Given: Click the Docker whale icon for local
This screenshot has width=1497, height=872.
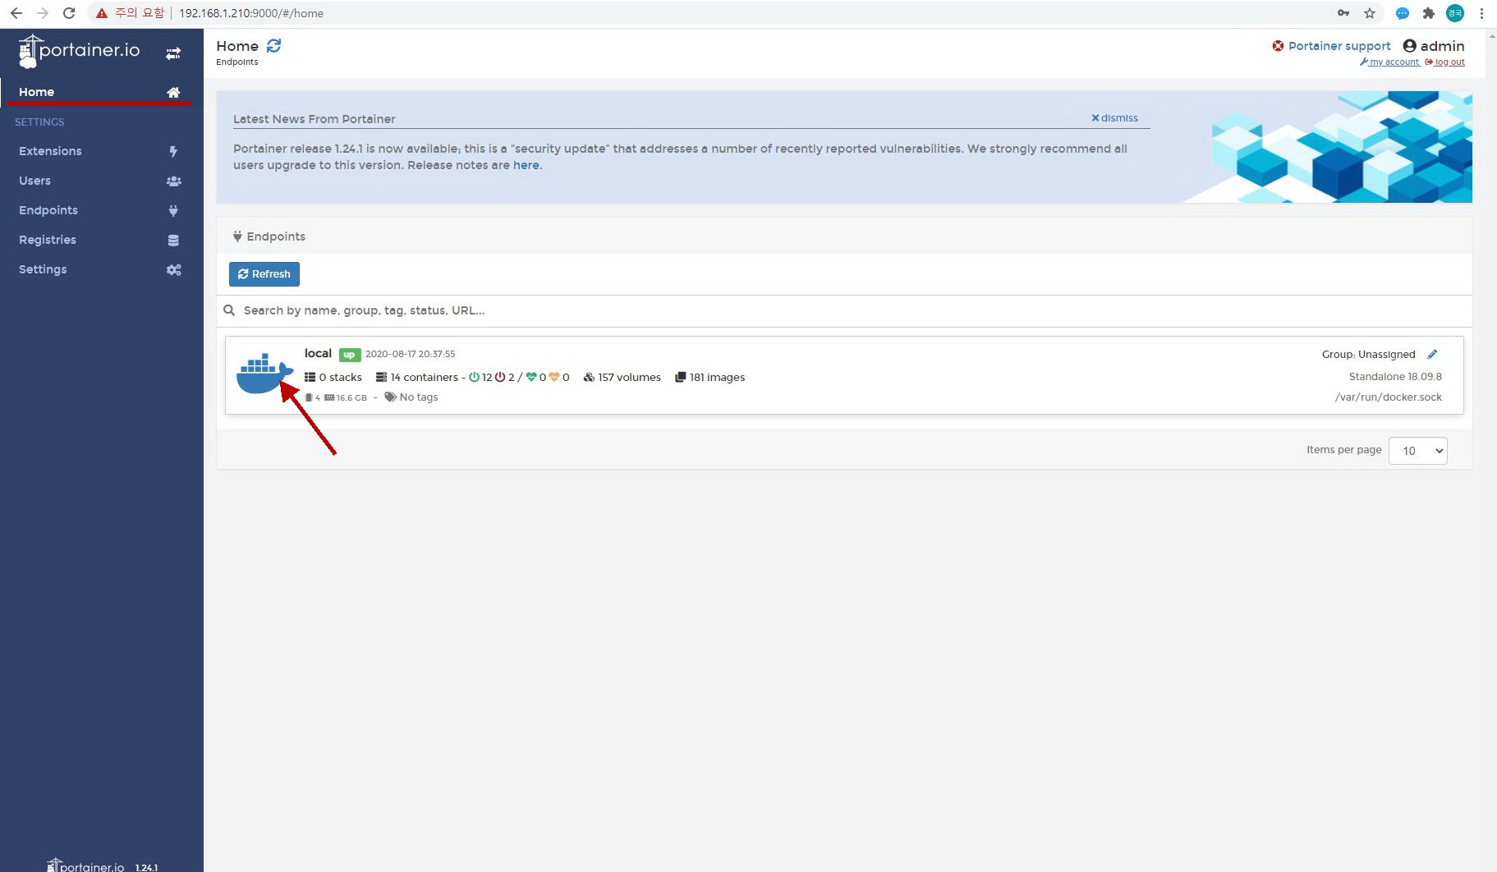Looking at the screenshot, I should point(264,374).
